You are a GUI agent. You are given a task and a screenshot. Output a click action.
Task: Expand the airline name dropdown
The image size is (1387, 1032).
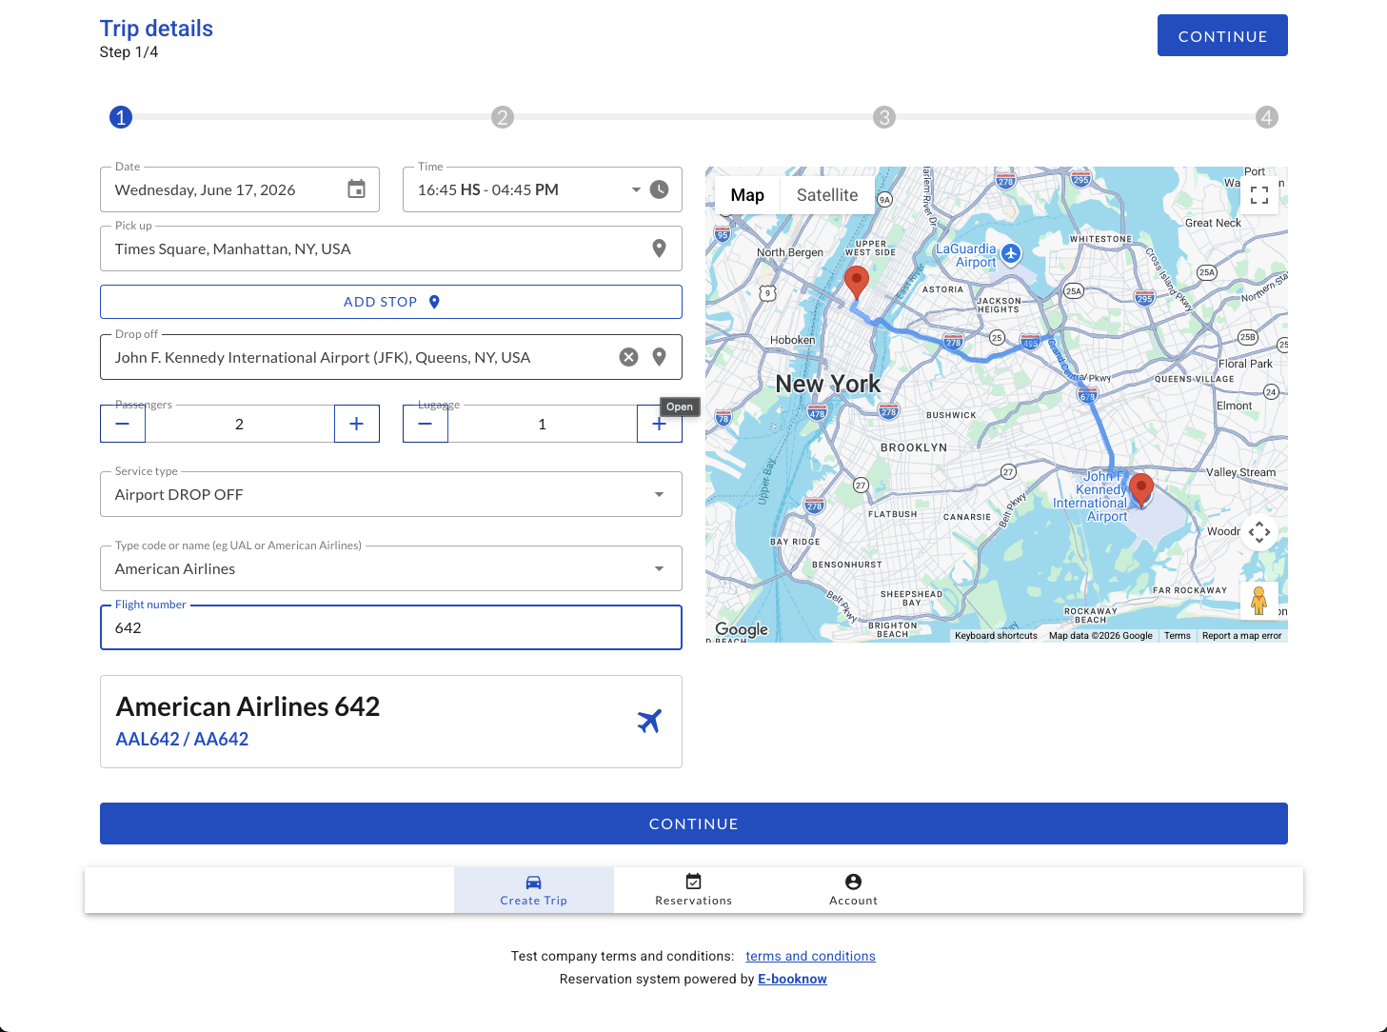(x=659, y=568)
